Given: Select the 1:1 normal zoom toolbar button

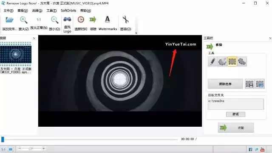Looking at the screenshot, I should point(39,19).
